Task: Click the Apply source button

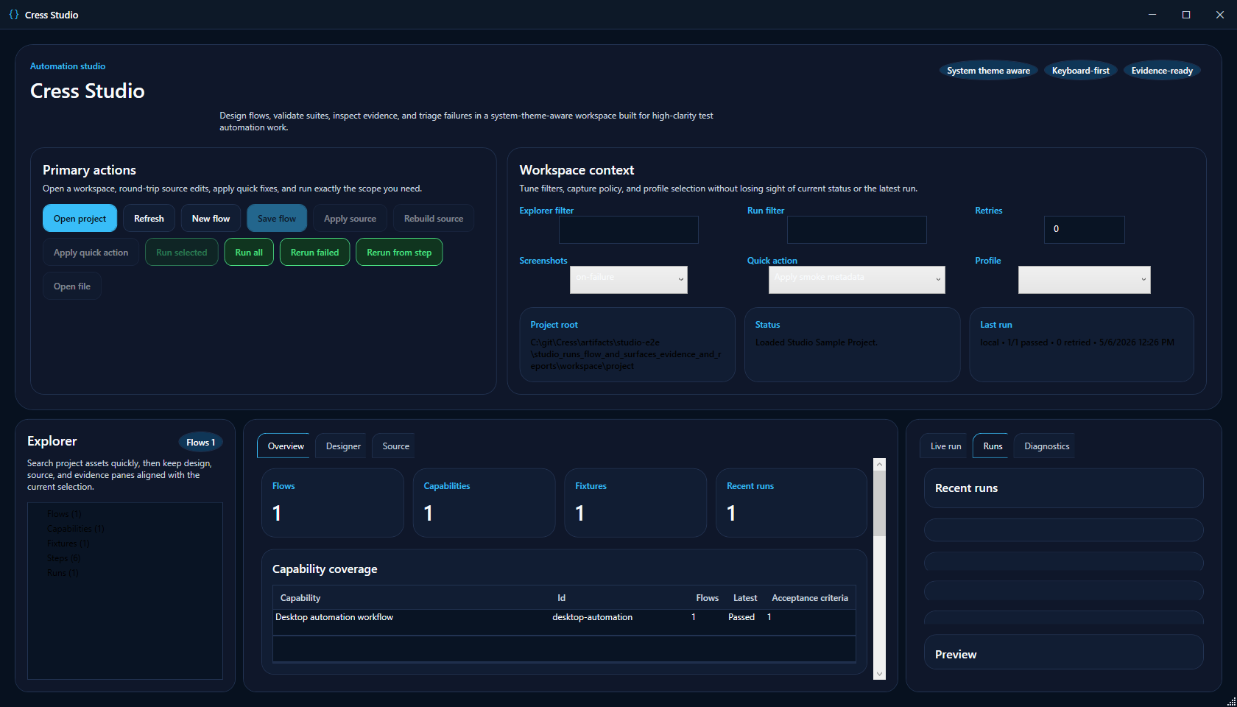Action: pyautogui.click(x=350, y=219)
